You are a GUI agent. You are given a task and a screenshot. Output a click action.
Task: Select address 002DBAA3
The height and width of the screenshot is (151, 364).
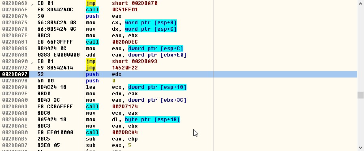coord(15,107)
